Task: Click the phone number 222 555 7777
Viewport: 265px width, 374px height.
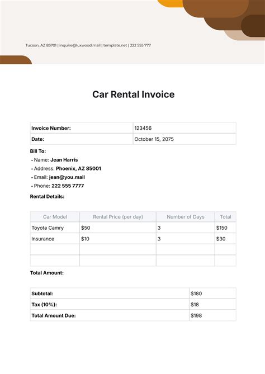Action: (68, 186)
